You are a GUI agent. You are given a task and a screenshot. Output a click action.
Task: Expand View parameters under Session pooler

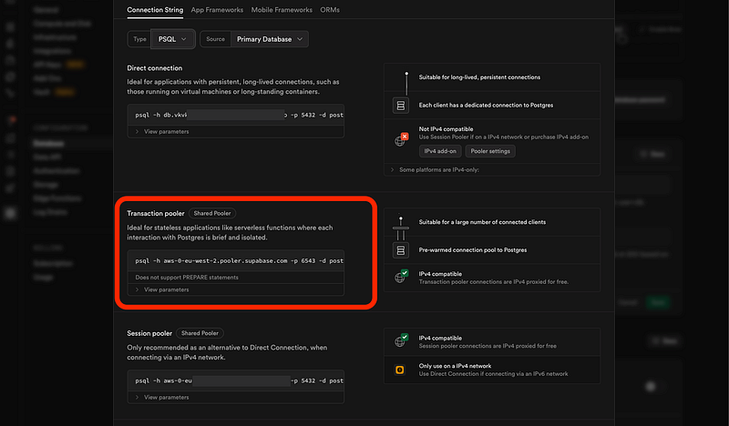[x=166, y=397]
